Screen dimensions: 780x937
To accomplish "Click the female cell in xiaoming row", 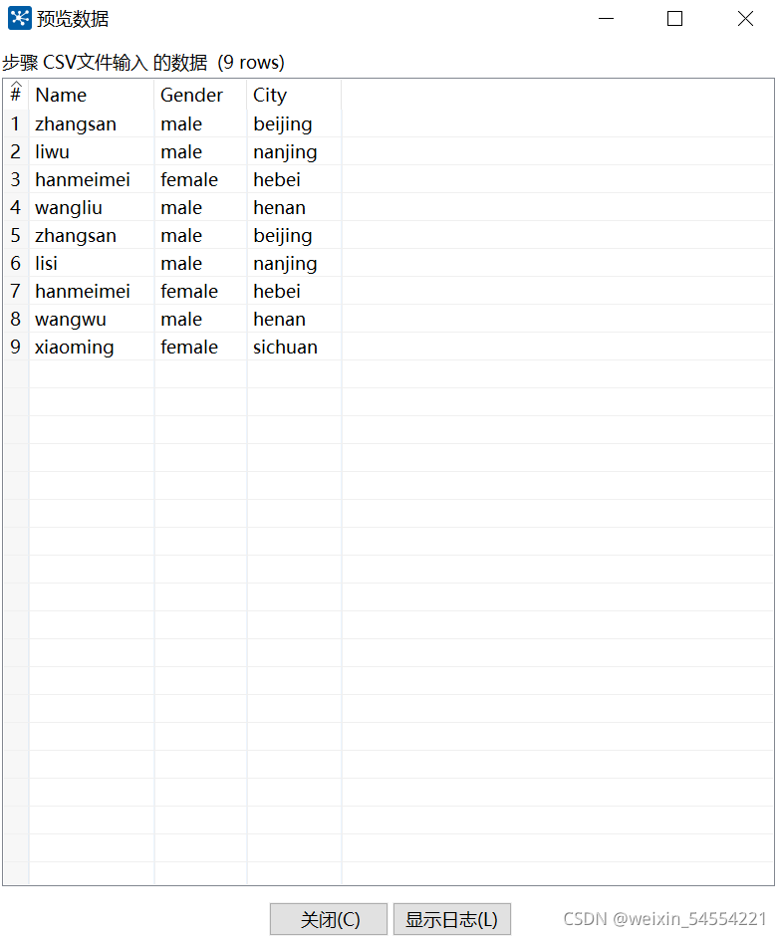I will tap(200, 347).
